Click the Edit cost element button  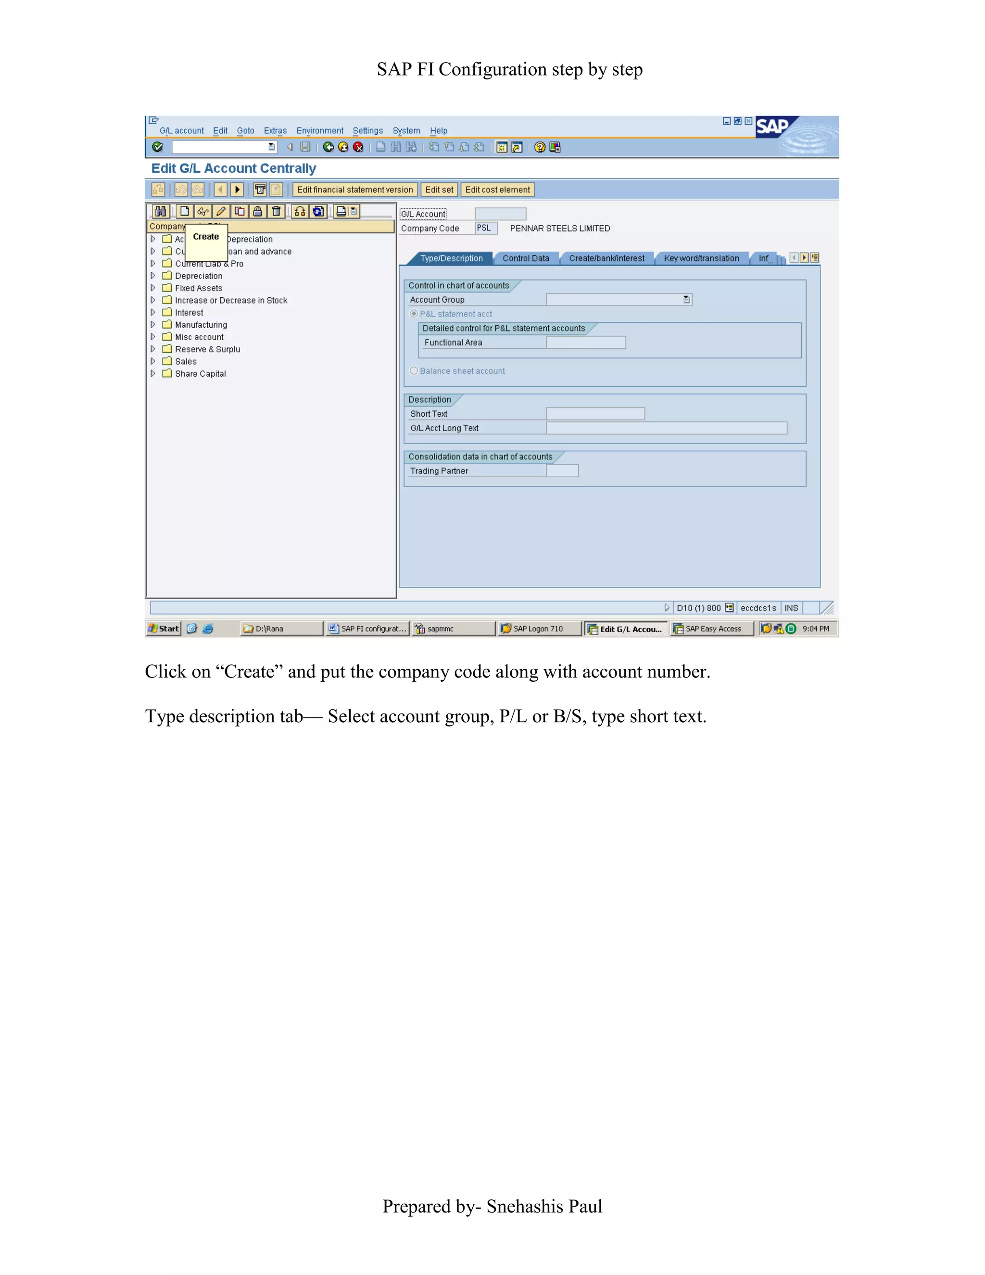tap(498, 190)
